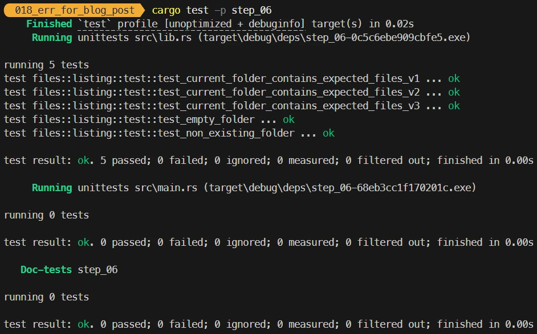Click the ok status of test_non_existing_folder
Image resolution: width=537 pixels, height=334 pixels.
[x=328, y=133]
